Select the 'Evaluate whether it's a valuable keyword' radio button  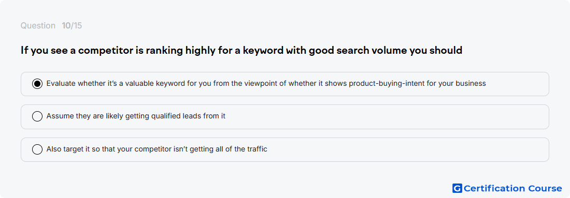[37, 84]
